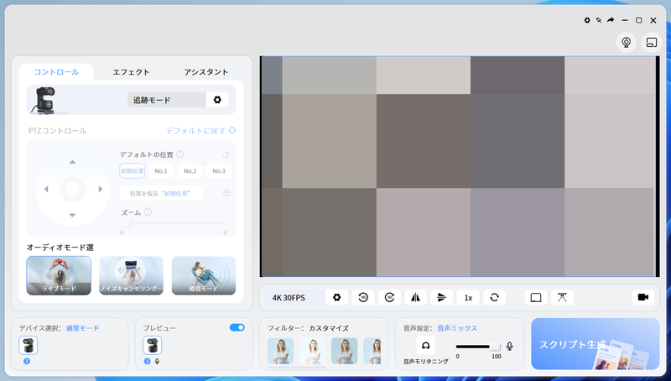Adjust the ズーム slider handle

(x=125, y=223)
